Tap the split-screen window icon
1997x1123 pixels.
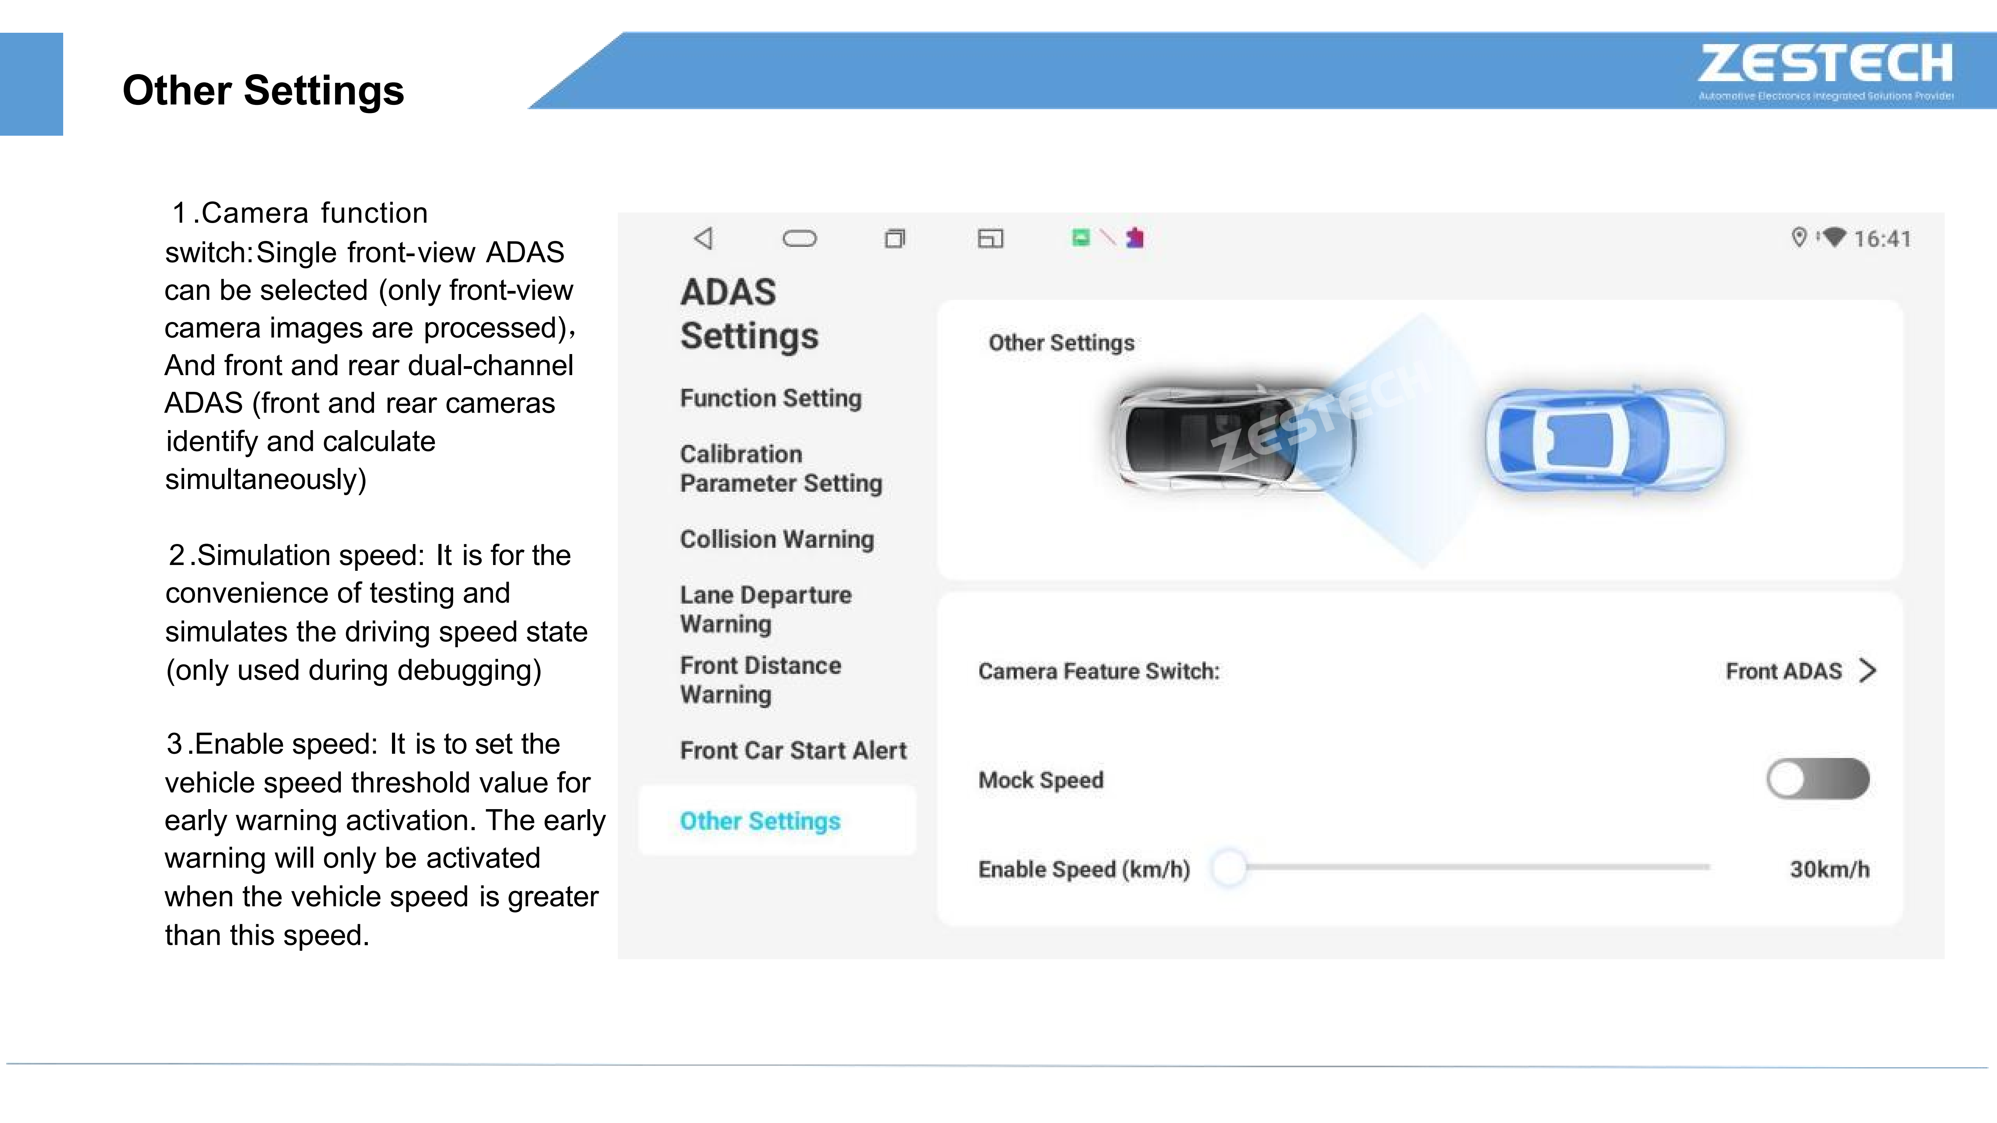point(990,238)
